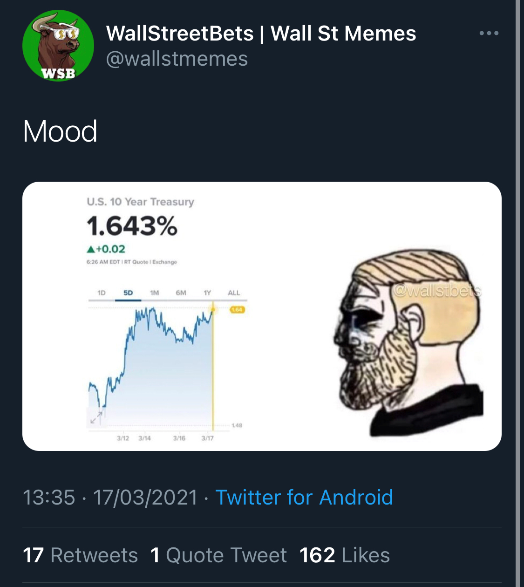Select the 1D chart range tab
Viewport: 524px width, 587px height.
[102, 293]
